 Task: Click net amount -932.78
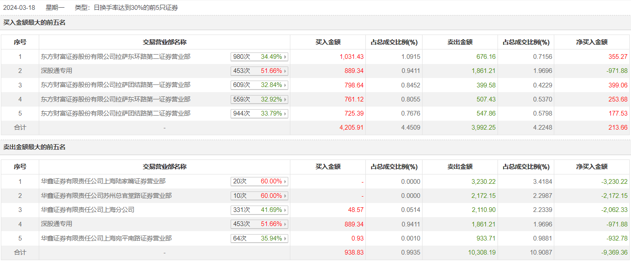click(x=617, y=238)
